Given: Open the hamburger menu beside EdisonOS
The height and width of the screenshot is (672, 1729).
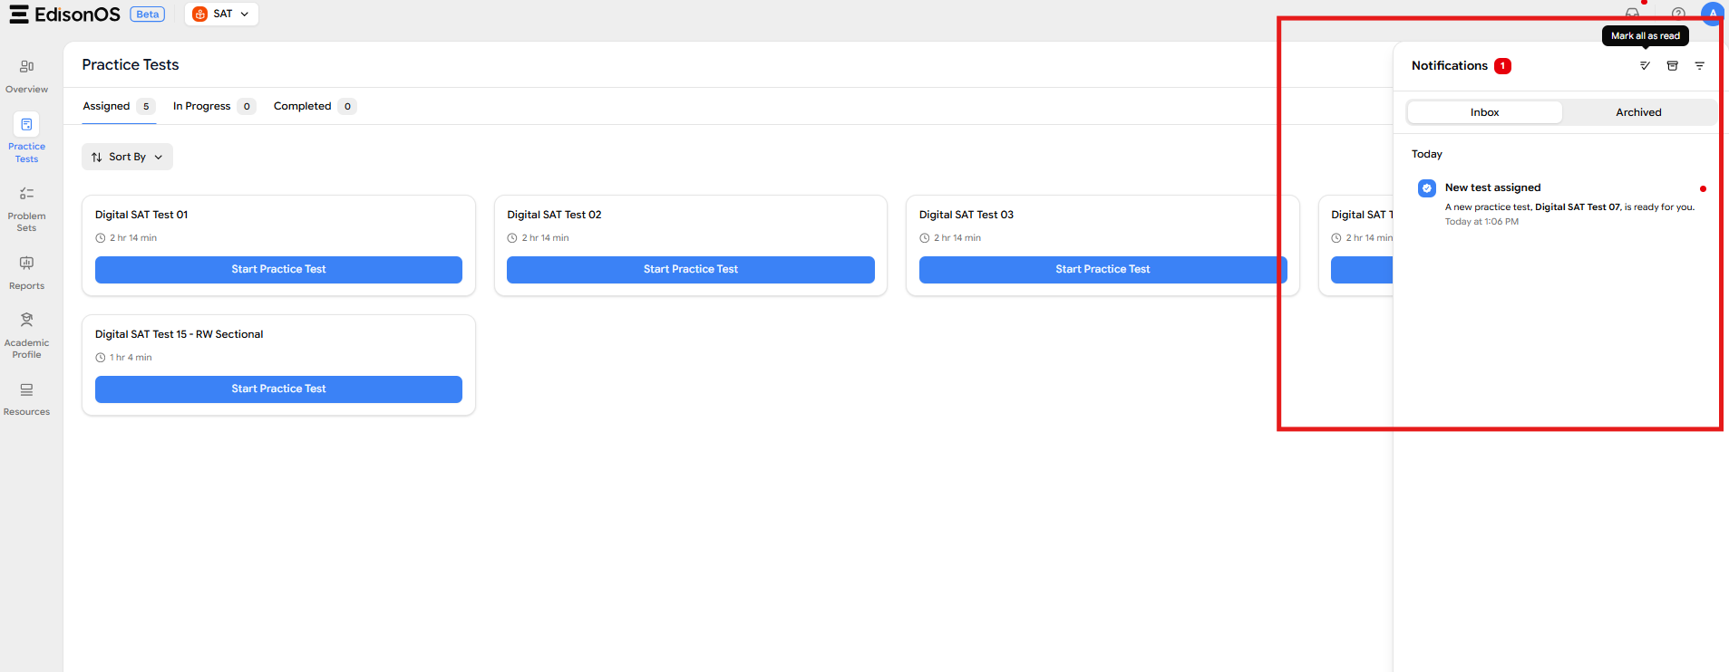Looking at the screenshot, I should 18,14.
